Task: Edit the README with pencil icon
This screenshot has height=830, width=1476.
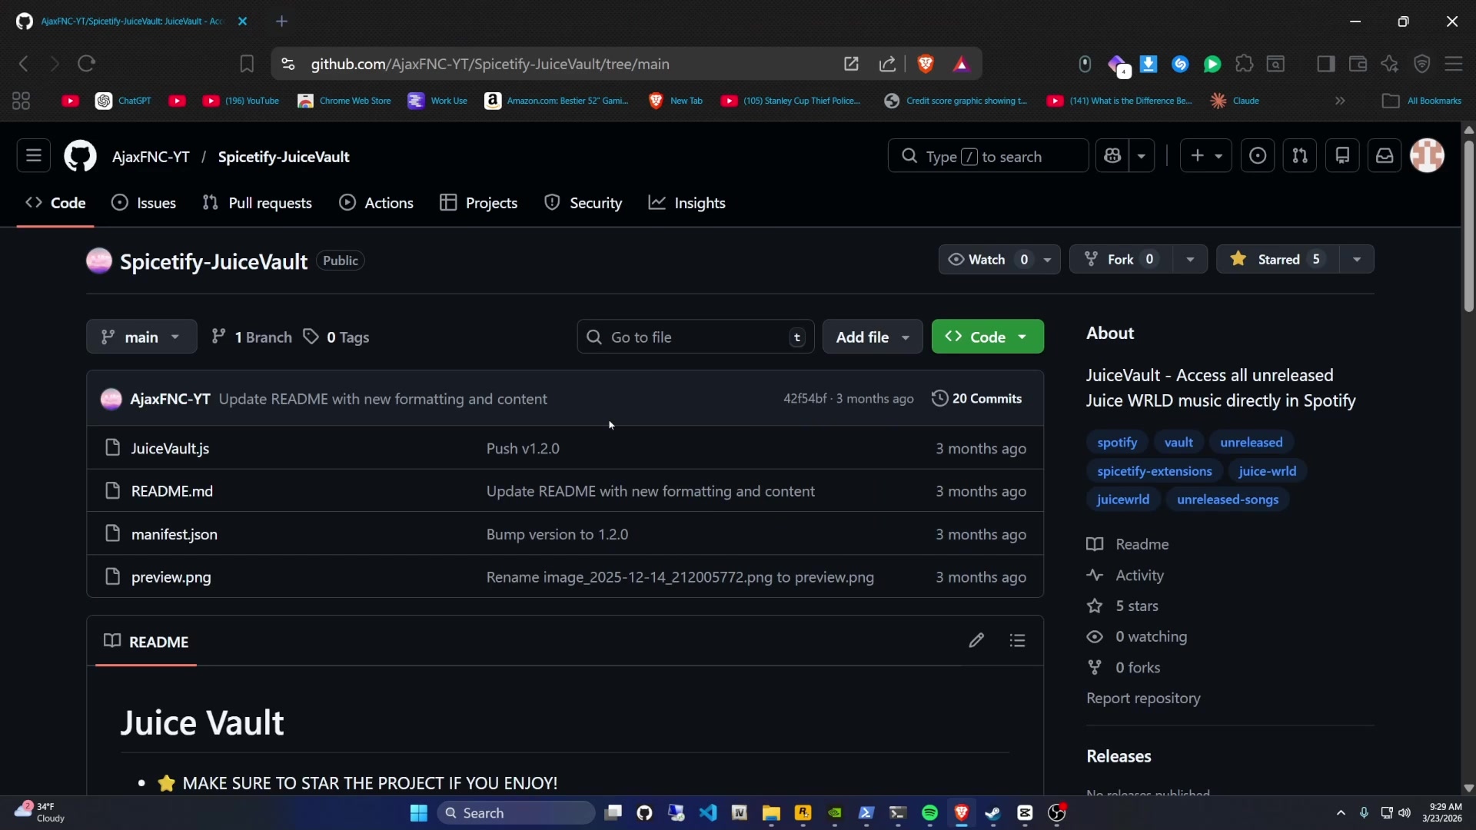Action: coord(976,641)
